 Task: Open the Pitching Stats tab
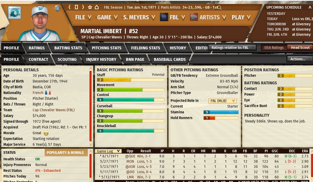click(107, 48)
